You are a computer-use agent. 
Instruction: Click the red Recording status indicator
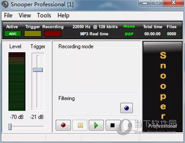53,34
